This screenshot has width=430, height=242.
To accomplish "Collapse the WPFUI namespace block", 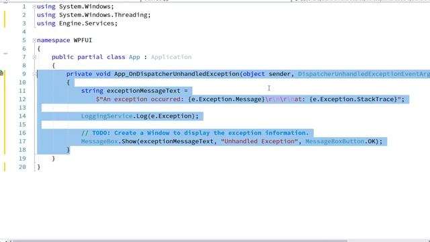I will point(34,40).
